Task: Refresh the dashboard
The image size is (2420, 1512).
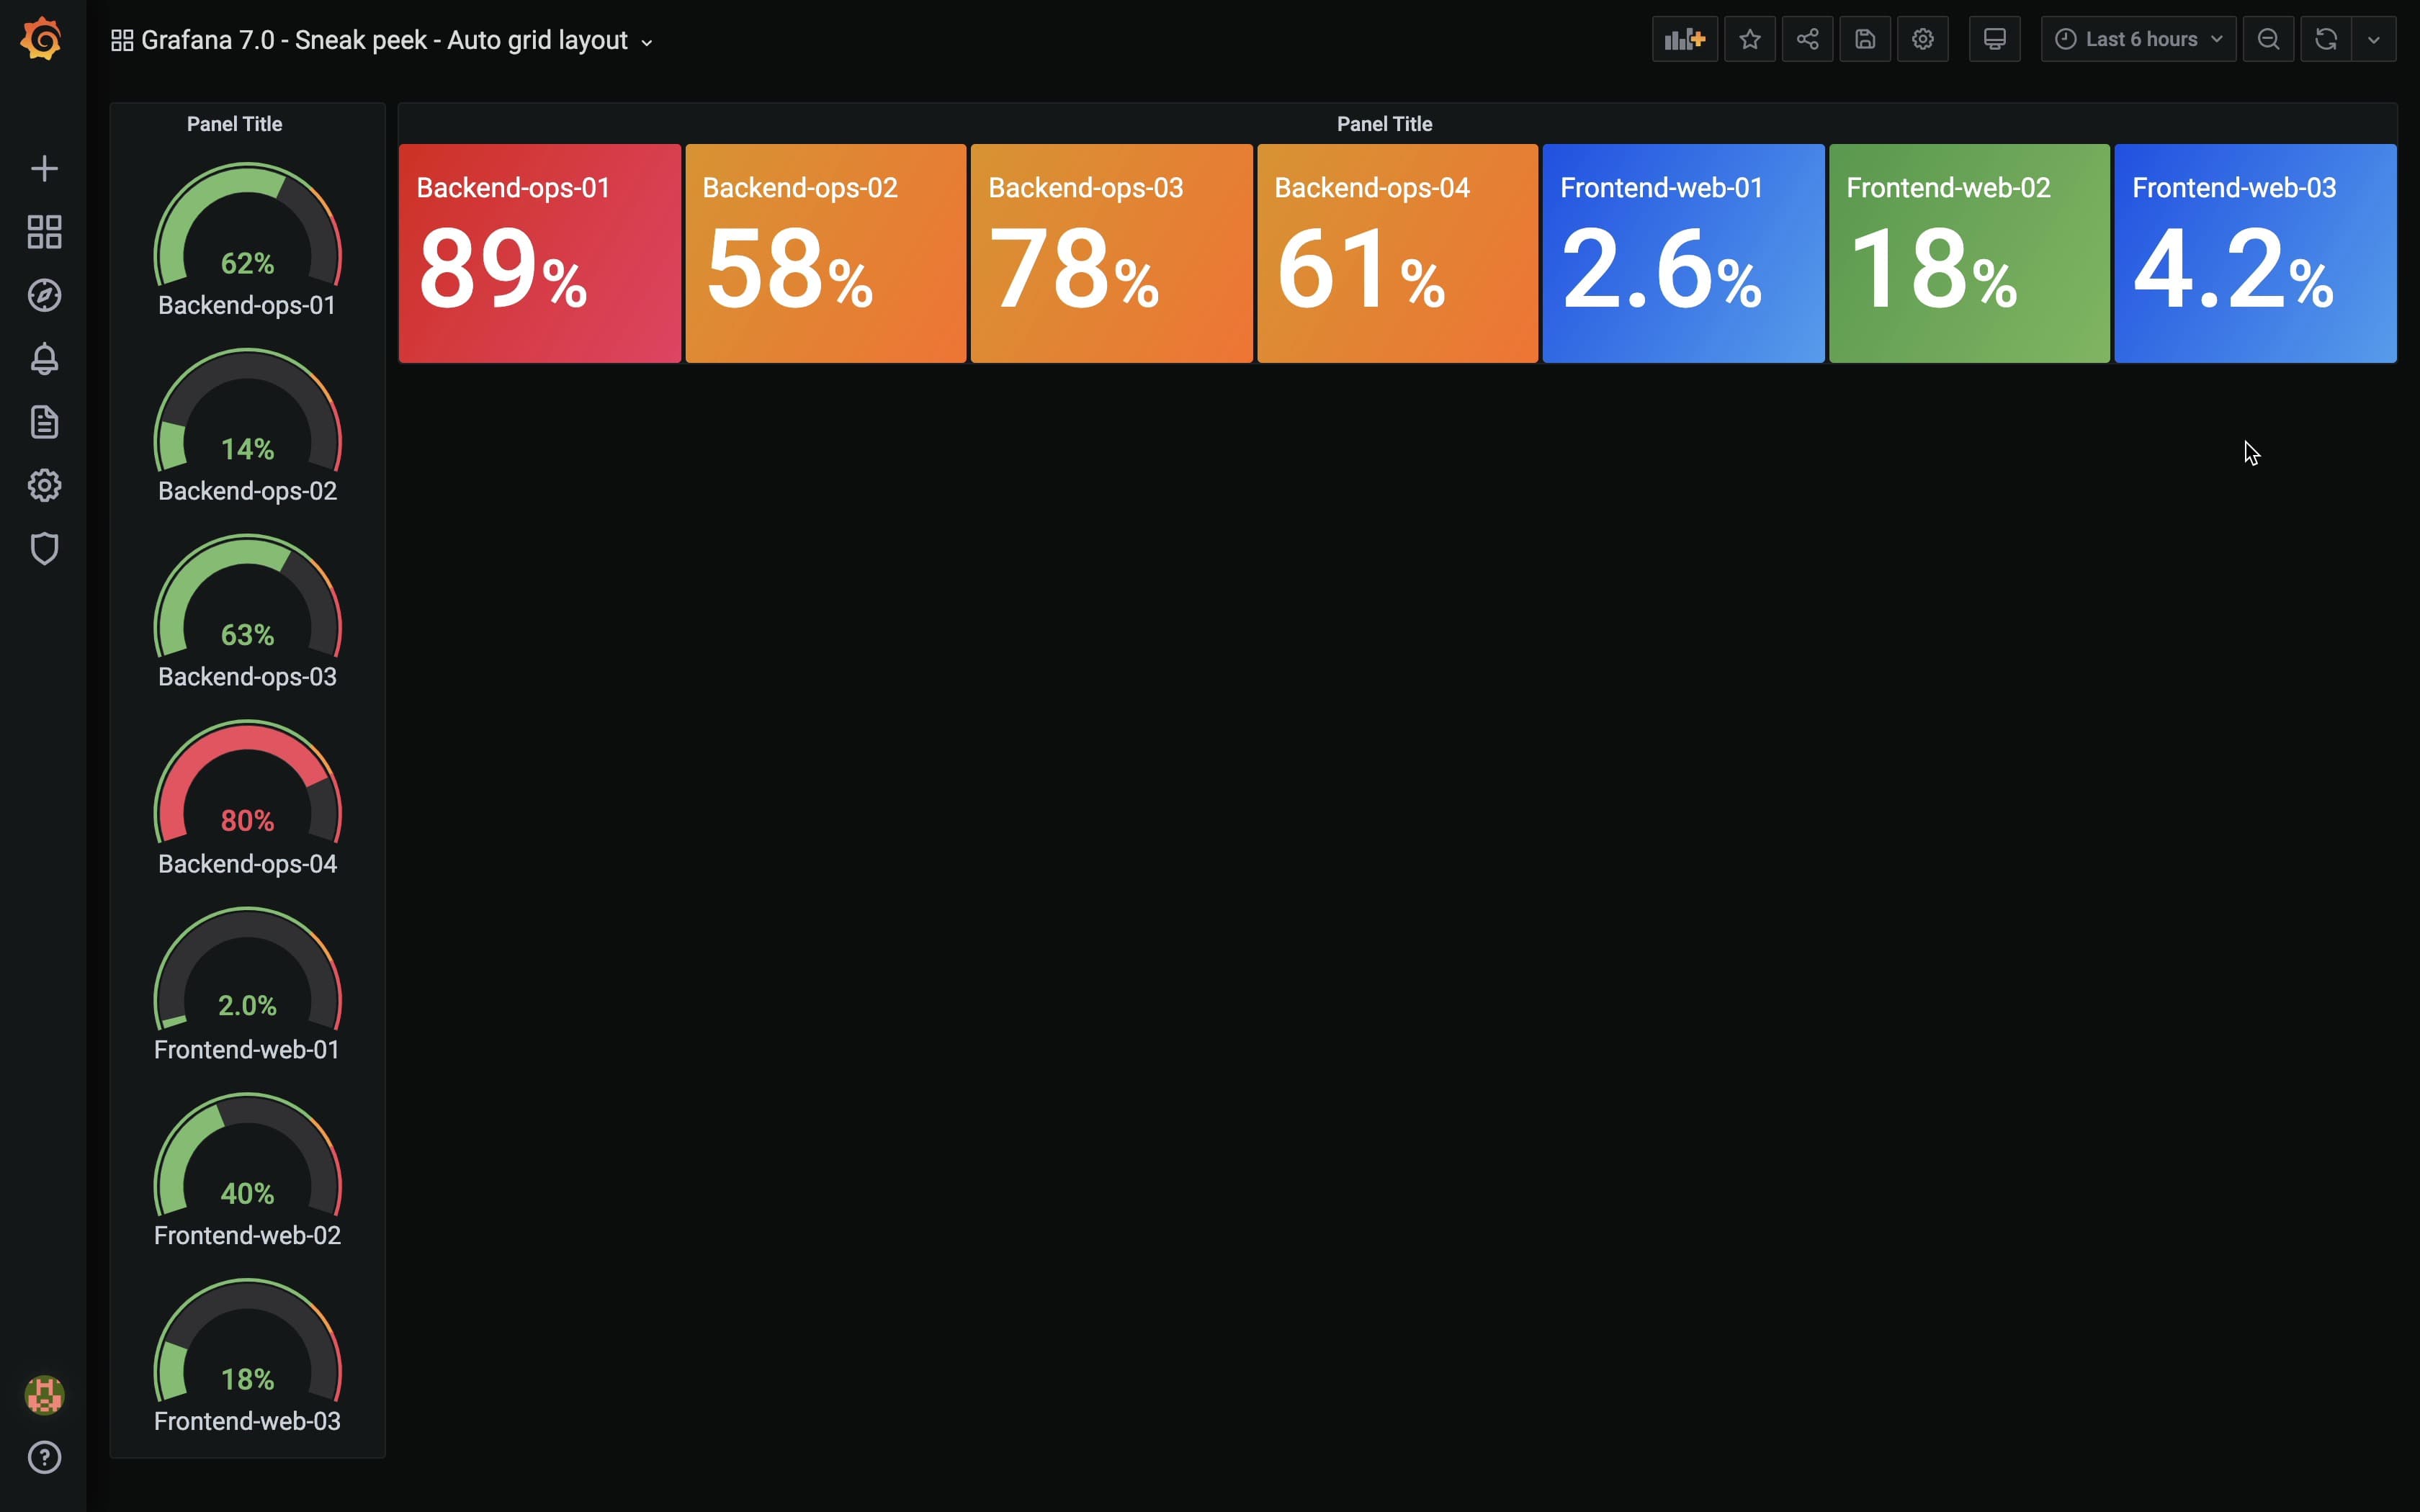Action: (2326, 38)
